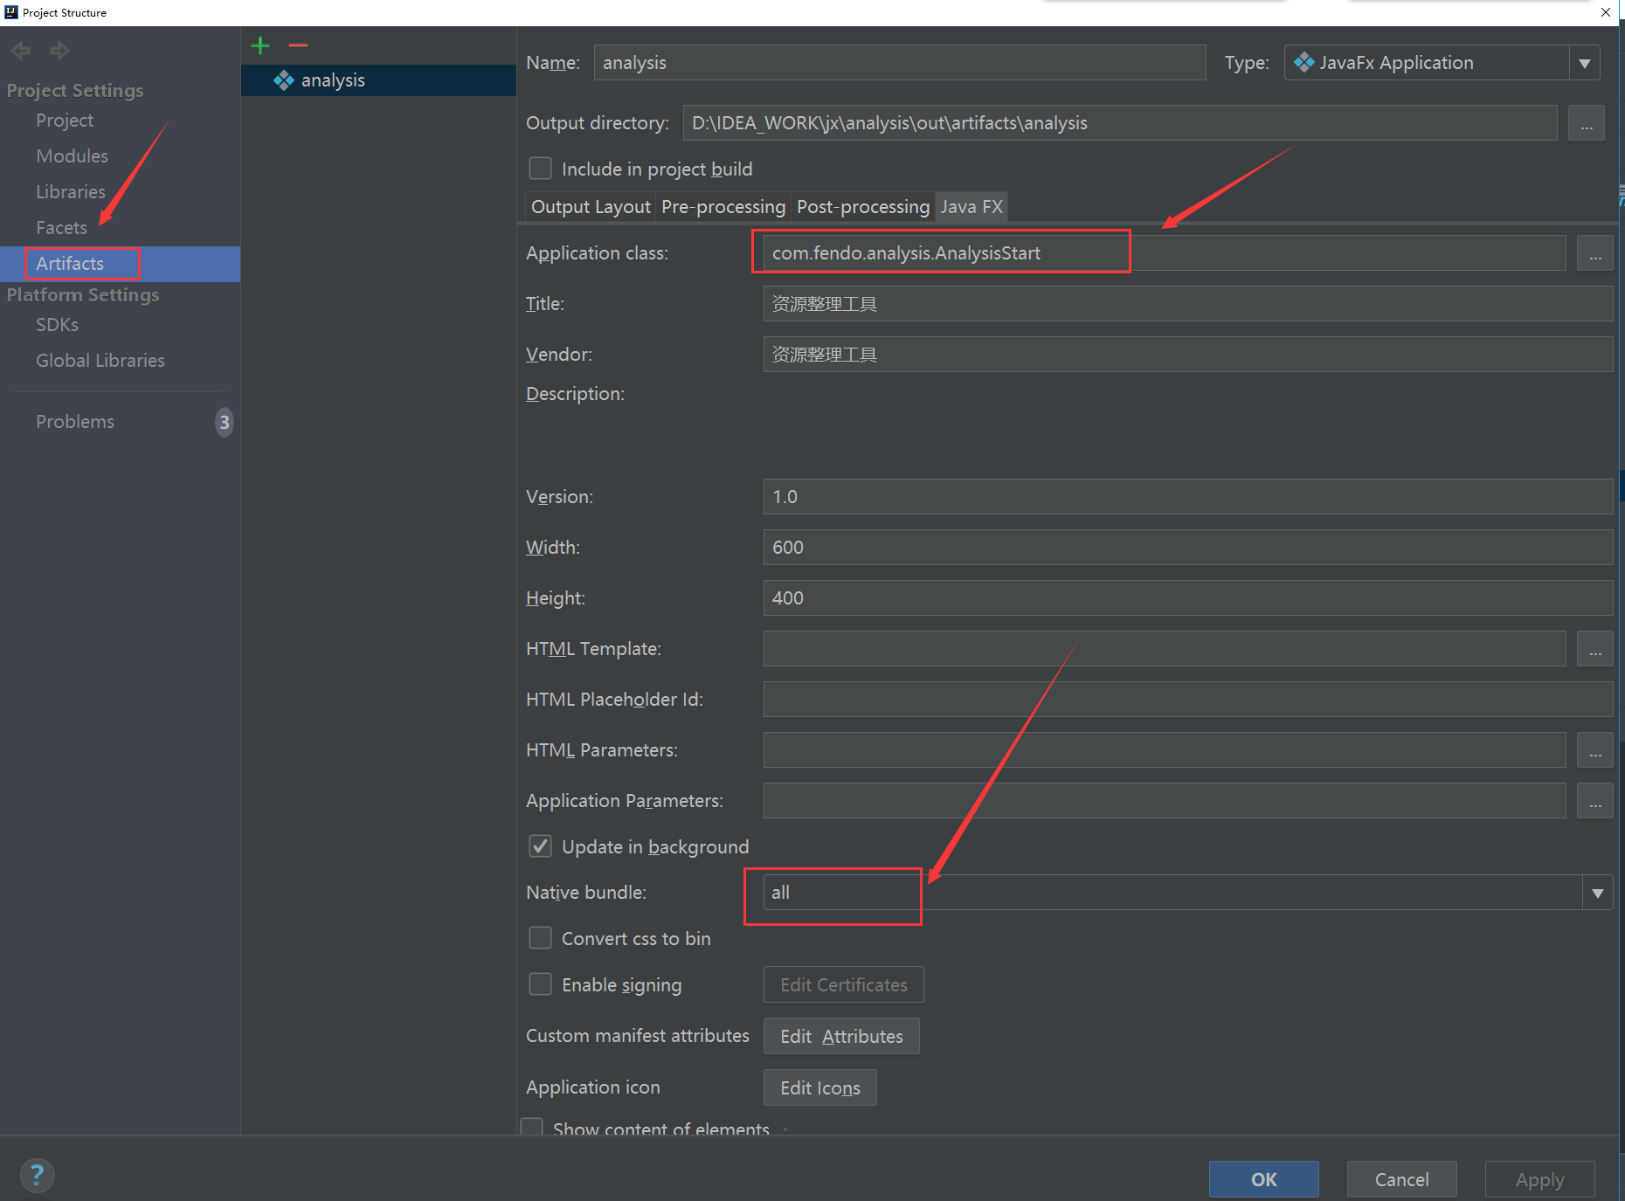Open Facets in the sidebar
This screenshot has width=1625, height=1201.
point(61,228)
